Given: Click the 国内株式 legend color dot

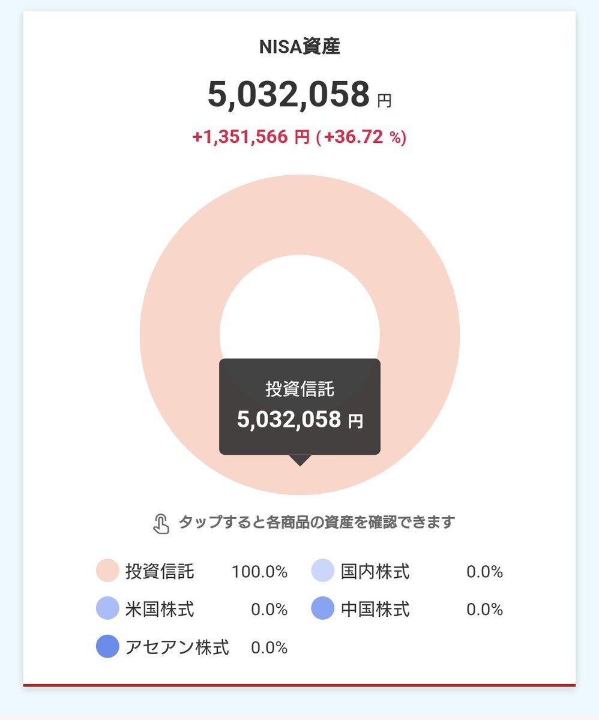Looking at the screenshot, I should [323, 571].
